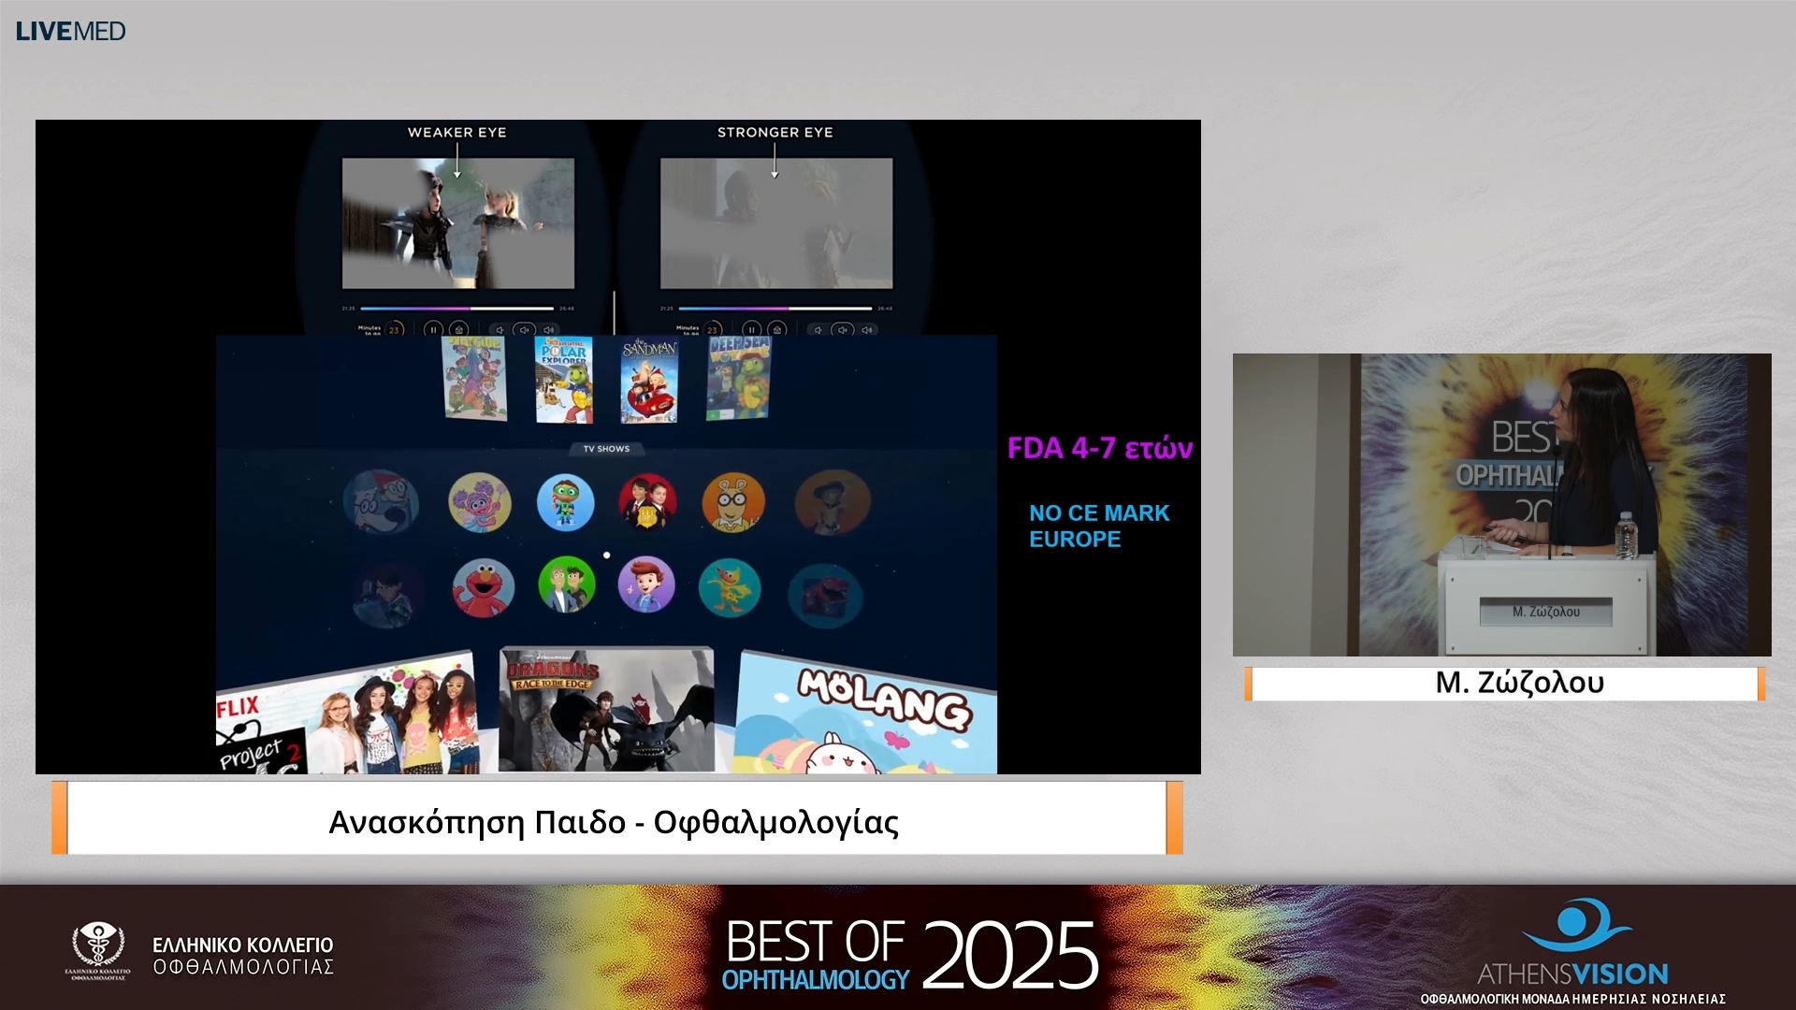Click home icon under weaker eye player
This screenshot has height=1010, width=1796.
pyautogui.click(x=458, y=329)
